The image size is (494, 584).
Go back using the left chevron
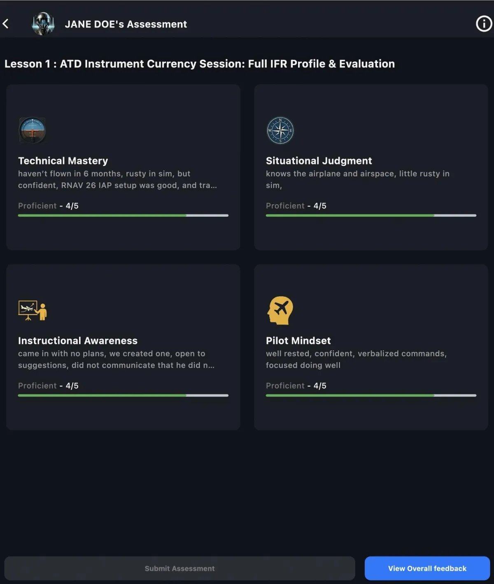(6, 24)
